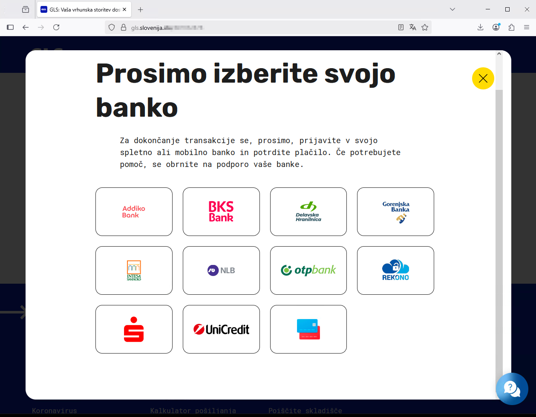Open the account profile menu
This screenshot has height=417, width=536.
(x=496, y=27)
